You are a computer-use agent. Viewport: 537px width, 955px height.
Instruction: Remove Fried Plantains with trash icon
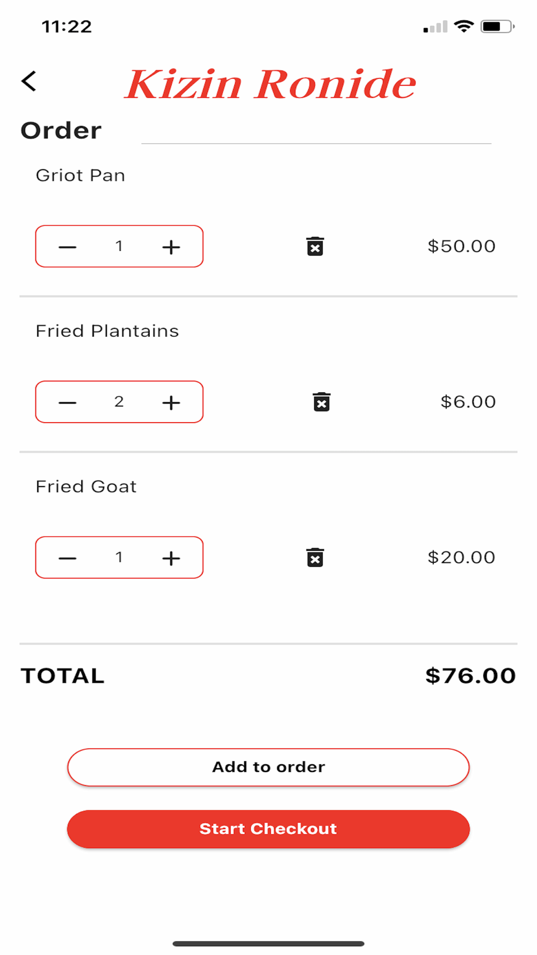(322, 402)
